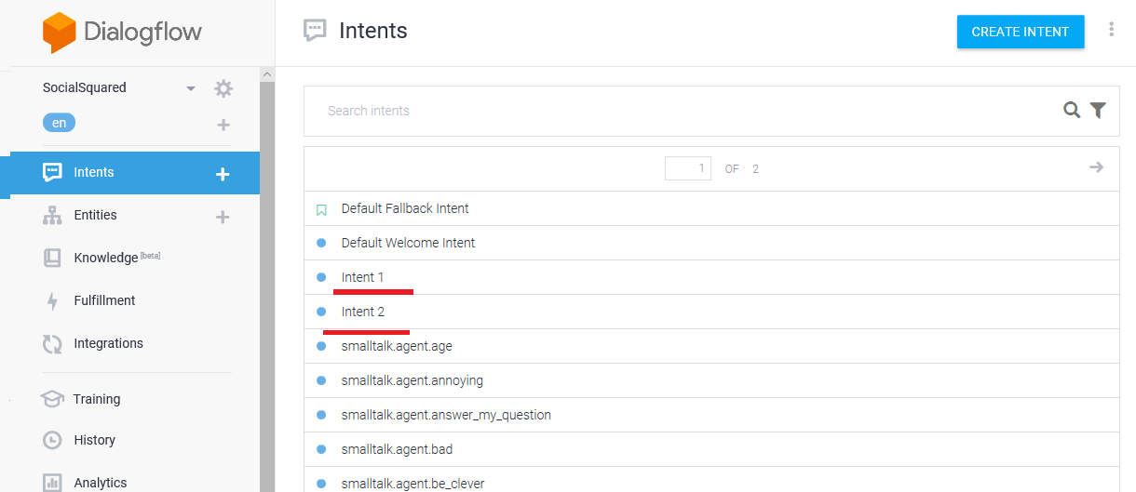1136x492 pixels.
Task: Go to next page arrow
Action: (1096, 167)
